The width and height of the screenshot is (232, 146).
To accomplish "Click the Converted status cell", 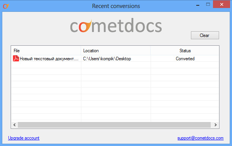I will (x=185, y=59).
